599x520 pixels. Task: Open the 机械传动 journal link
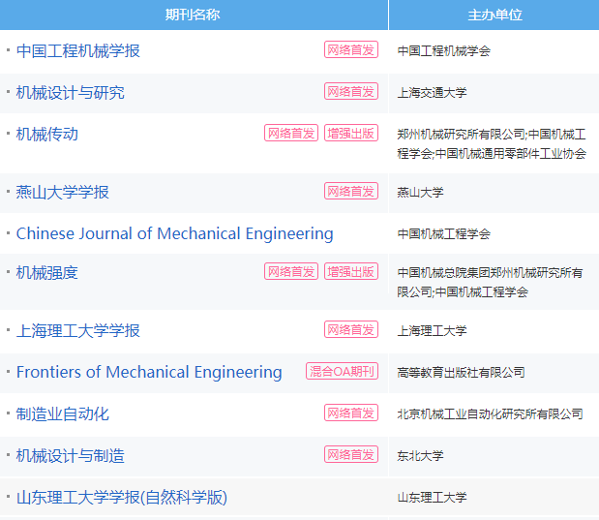47,135
